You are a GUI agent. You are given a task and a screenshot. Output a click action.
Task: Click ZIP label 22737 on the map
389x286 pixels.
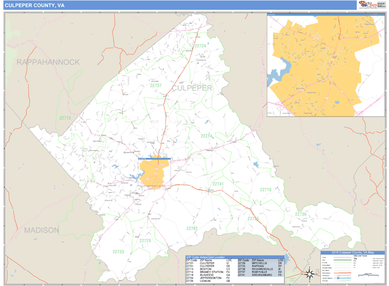[x=156, y=85]
